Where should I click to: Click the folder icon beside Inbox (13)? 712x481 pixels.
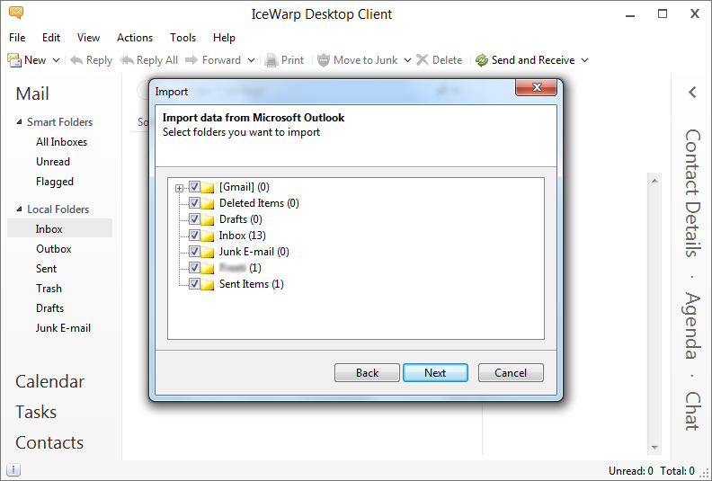point(207,236)
